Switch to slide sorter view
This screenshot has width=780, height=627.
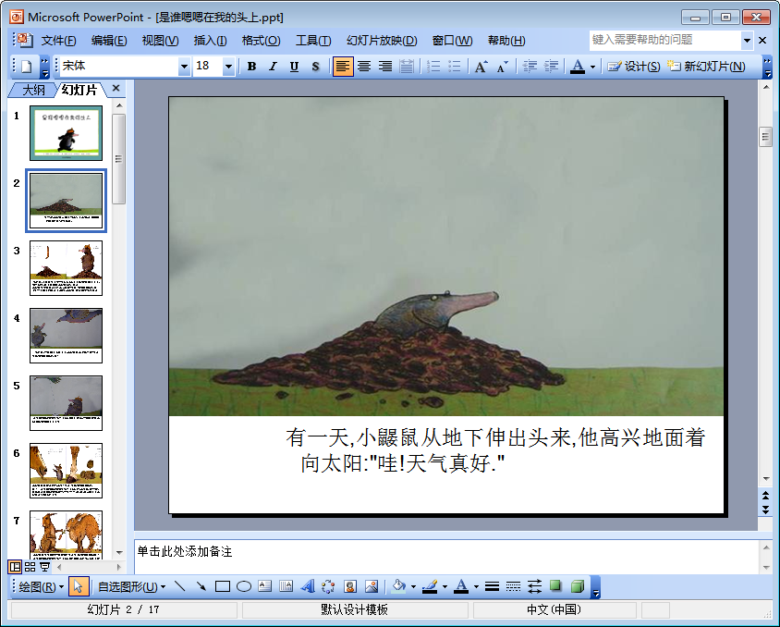click(x=30, y=567)
